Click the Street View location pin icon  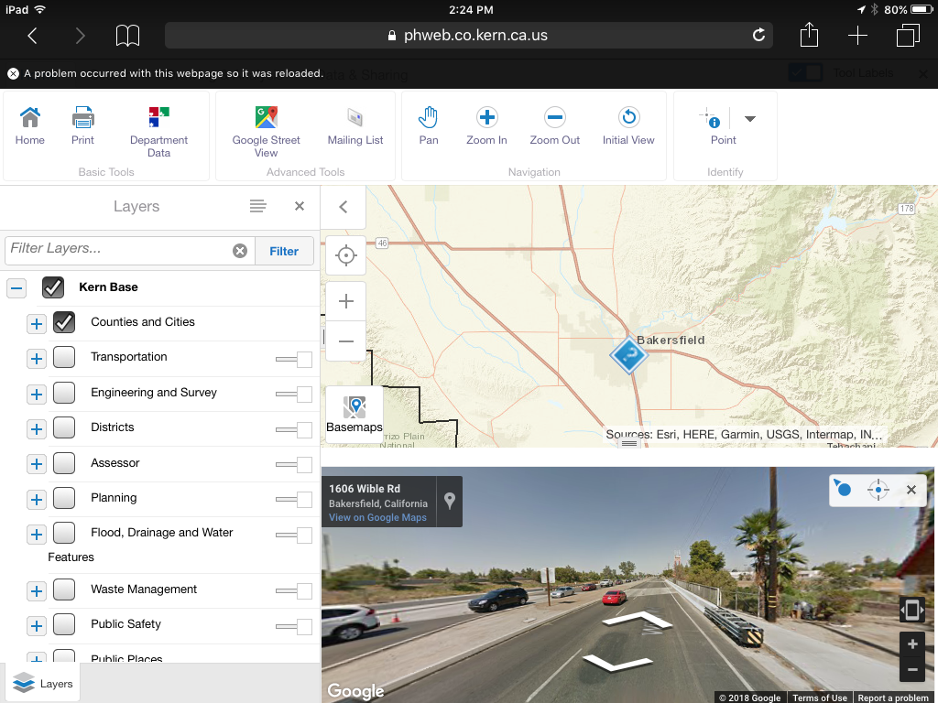[450, 501]
